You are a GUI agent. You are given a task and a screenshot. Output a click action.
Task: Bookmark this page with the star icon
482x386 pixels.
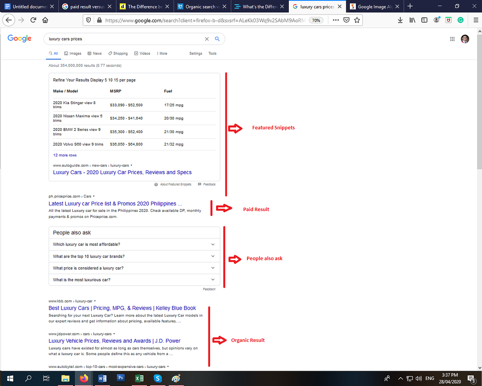pyautogui.click(x=357, y=19)
